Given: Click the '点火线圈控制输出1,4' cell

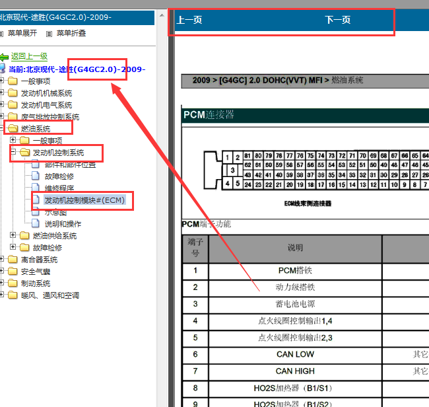Looking at the screenshot, I should (295, 320).
